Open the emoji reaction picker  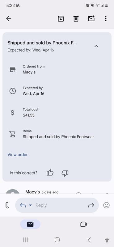click(107, 205)
